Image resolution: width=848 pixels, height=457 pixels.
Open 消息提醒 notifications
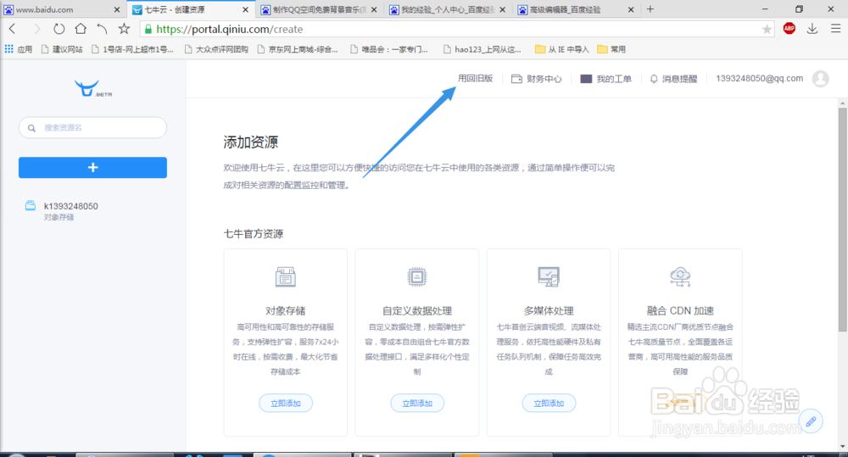point(673,79)
